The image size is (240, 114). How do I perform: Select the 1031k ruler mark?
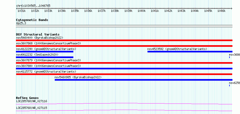point(22,11)
